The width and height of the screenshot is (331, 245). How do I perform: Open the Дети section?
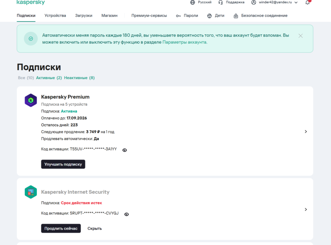[220, 16]
